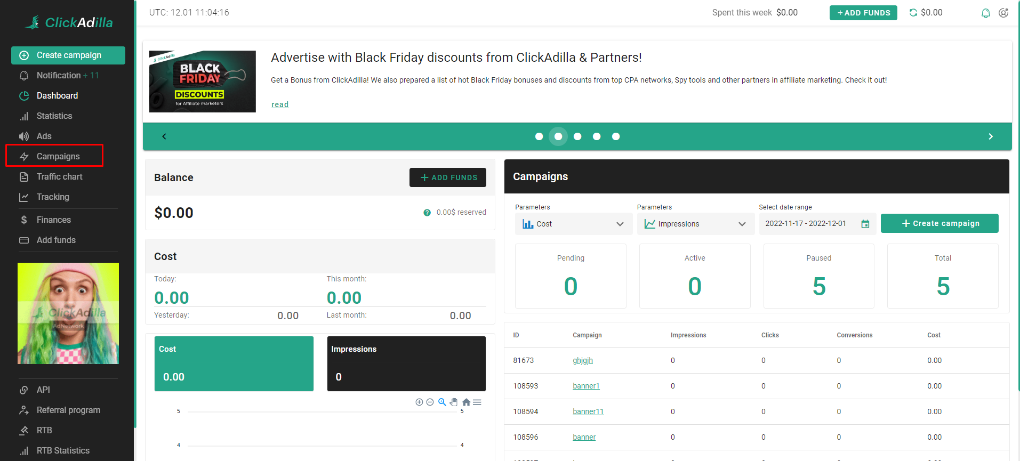Open the banner11 campaign link

point(588,411)
